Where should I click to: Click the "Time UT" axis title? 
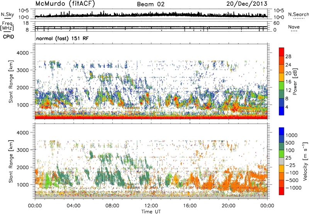[151, 212]
